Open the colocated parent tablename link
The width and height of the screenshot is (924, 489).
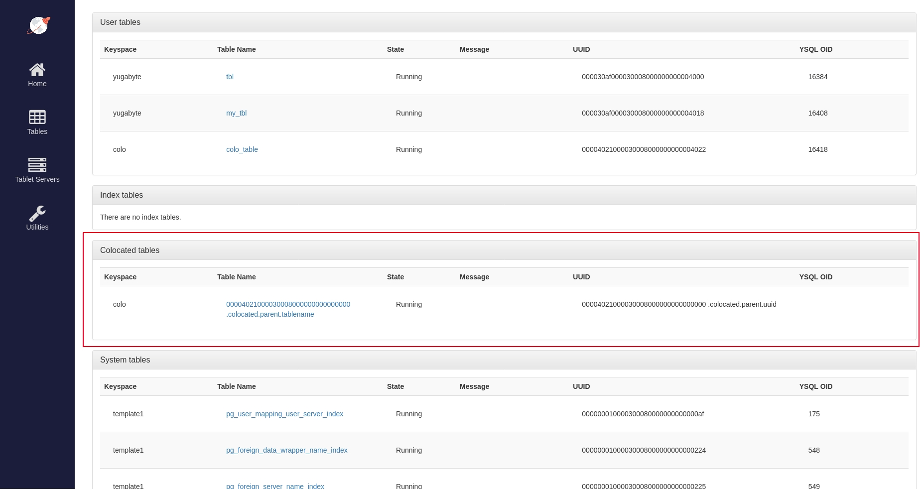288,309
